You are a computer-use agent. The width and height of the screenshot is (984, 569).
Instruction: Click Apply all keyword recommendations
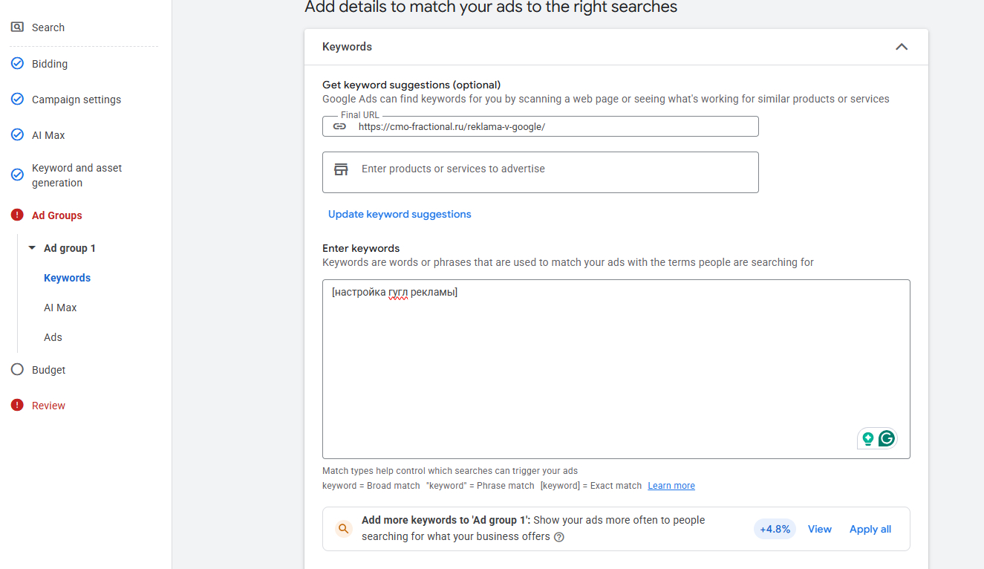[870, 529]
